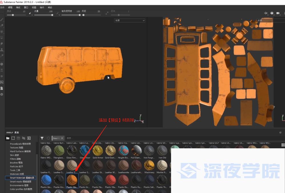The height and width of the screenshot is (193, 285).
Task: Click the shelf filter funnel icon
Action: coord(42,138)
